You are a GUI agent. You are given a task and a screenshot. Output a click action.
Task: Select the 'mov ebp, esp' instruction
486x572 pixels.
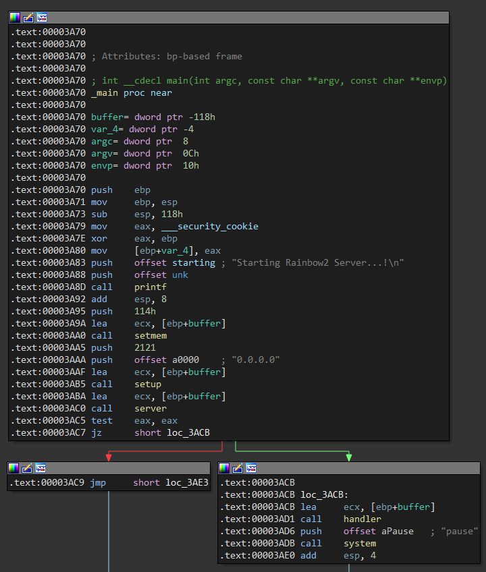click(x=134, y=202)
